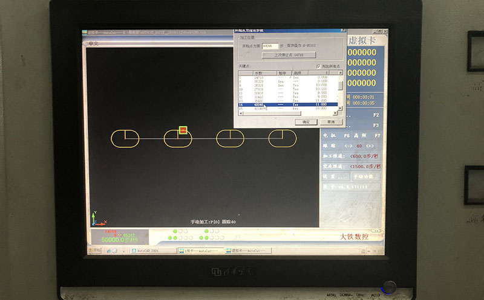Screen dimensions: 484x300
Task: Click the start point step number input field
Action: point(270,46)
